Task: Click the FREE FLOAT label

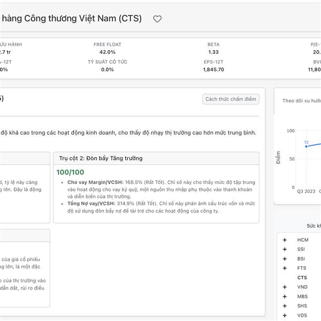Action: pyautogui.click(x=108, y=44)
